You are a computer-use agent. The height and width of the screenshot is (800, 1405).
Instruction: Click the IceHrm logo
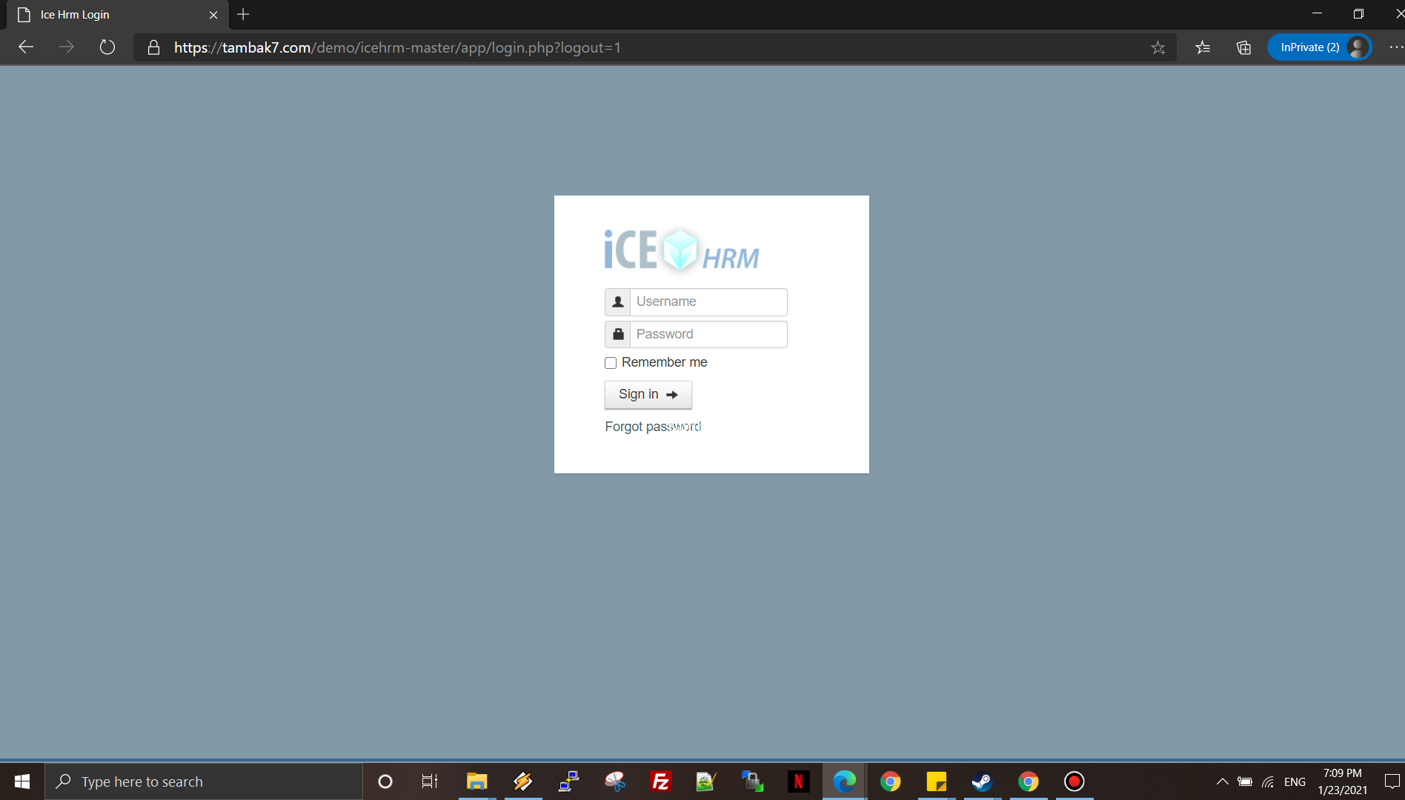pos(681,250)
